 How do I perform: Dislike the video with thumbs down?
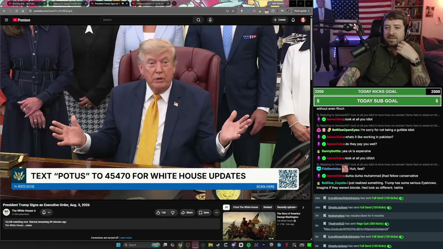[x=173, y=213]
